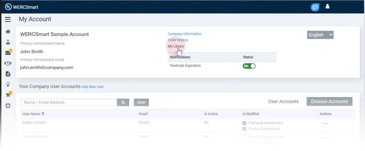Open My Library link

(176, 46)
